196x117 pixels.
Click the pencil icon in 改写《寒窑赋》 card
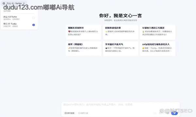69,48
